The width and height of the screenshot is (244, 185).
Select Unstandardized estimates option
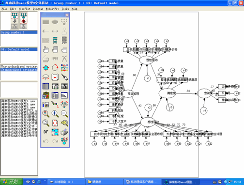click(x=19, y=66)
